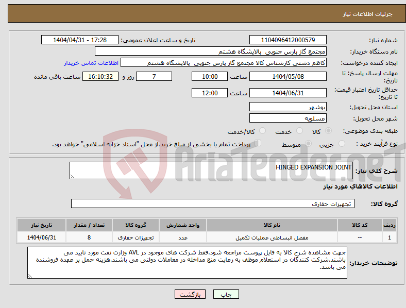This screenshot has width=406, height=308.
Task: Click the item name مفصل انبساطی عملیات تکمیل
Action: (x=272, y=237)
